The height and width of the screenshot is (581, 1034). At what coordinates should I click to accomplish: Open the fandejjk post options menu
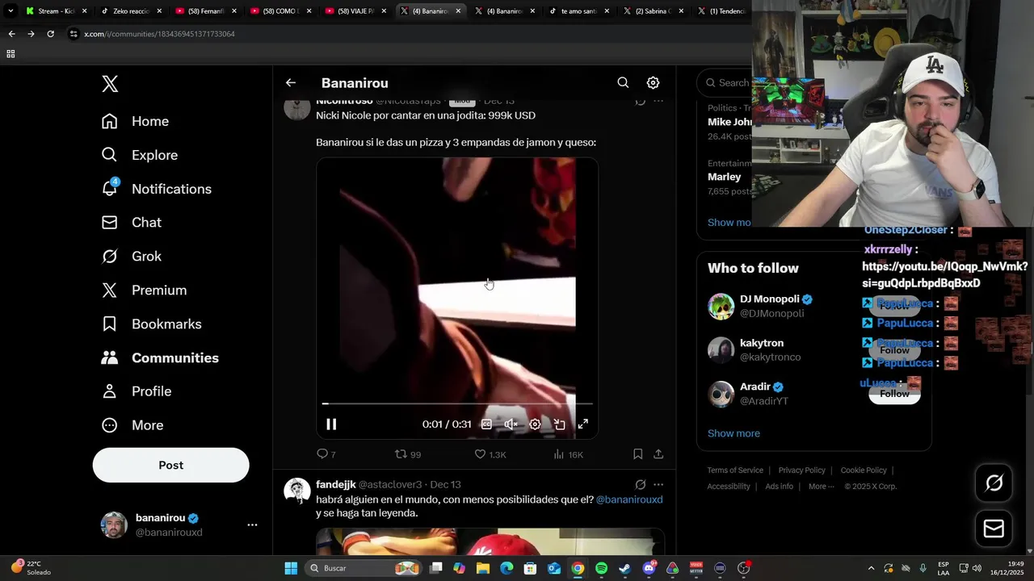pyautogui.click(x=658, y=485)
